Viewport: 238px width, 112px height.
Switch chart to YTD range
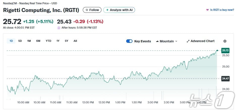[48, 41]
